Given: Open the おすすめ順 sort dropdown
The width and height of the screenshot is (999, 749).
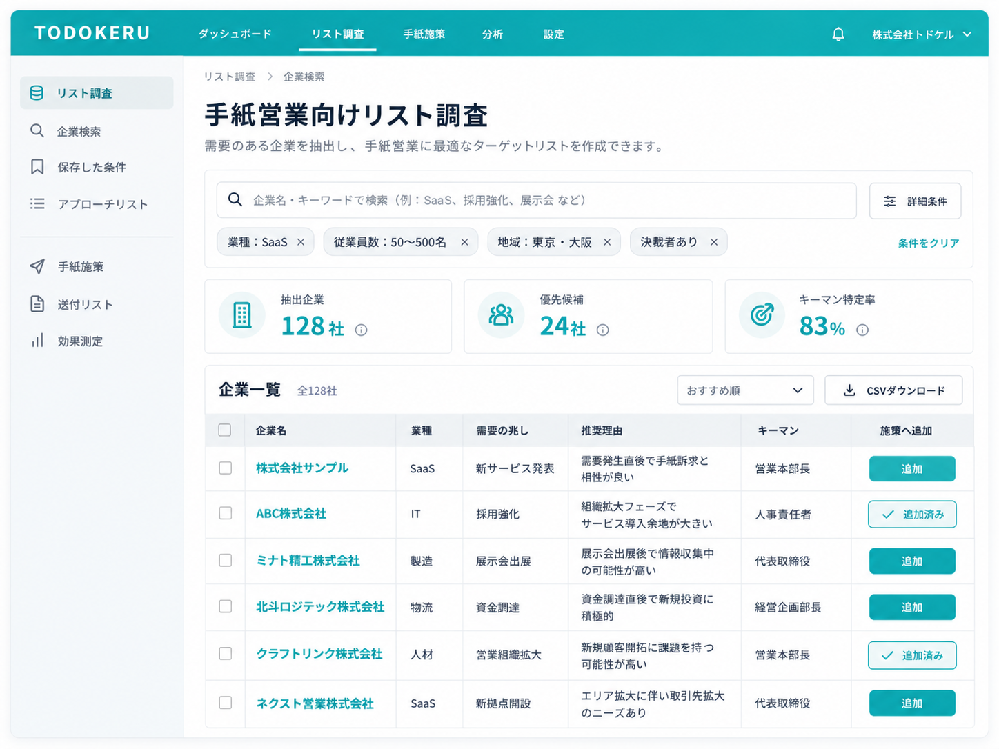Looking at the screenshot, I should (x=745, y=390).
